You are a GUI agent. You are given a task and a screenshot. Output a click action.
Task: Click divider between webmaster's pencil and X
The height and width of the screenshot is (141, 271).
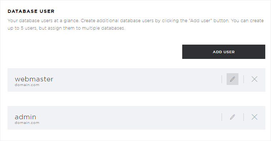point(243,79)
